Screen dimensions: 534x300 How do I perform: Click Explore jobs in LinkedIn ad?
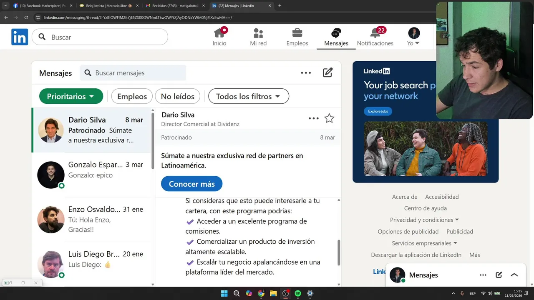pos(378,111)
